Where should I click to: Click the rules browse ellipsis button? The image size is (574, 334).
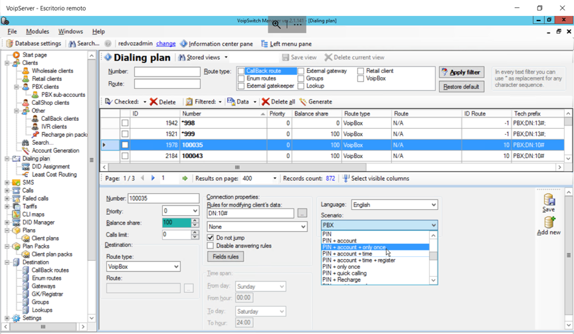(302, 213)
